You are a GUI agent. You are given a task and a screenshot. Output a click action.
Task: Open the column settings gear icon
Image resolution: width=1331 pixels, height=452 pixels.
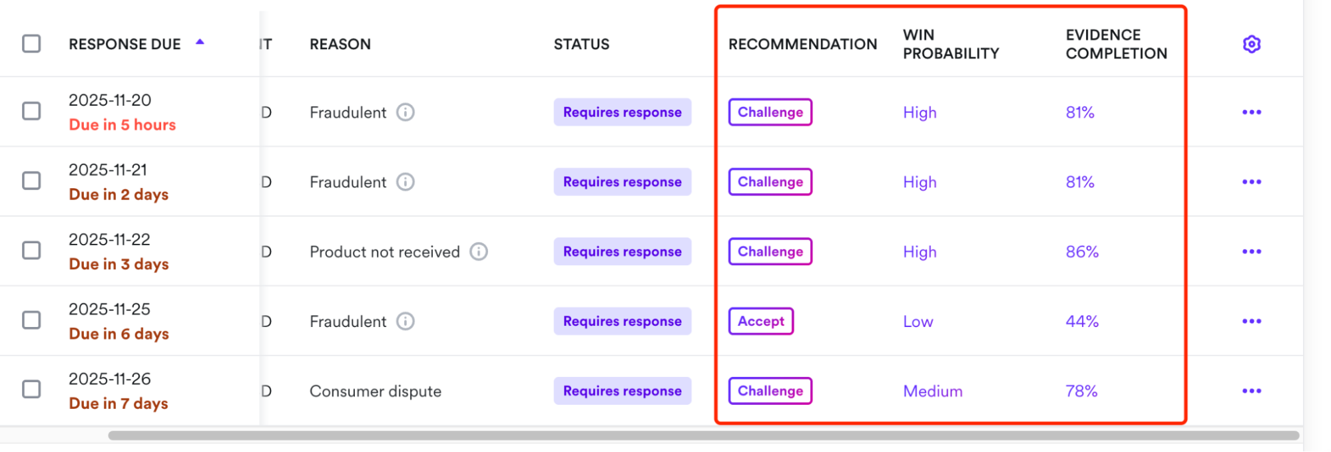[1252, 44]
